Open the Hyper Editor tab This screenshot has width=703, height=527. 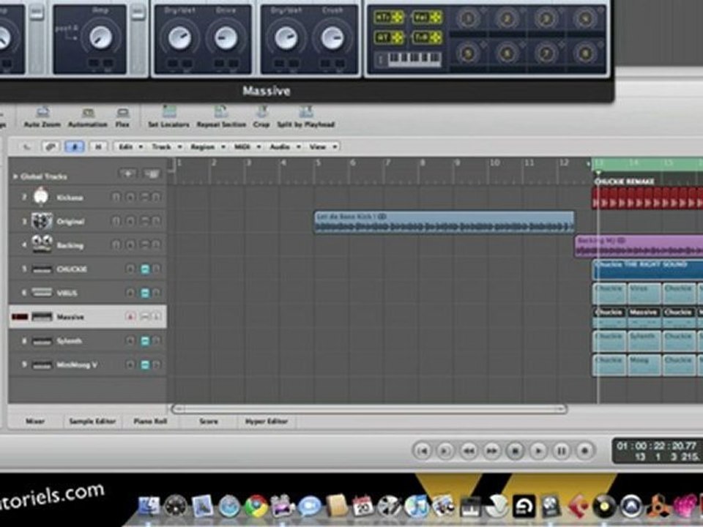point(267,422)
